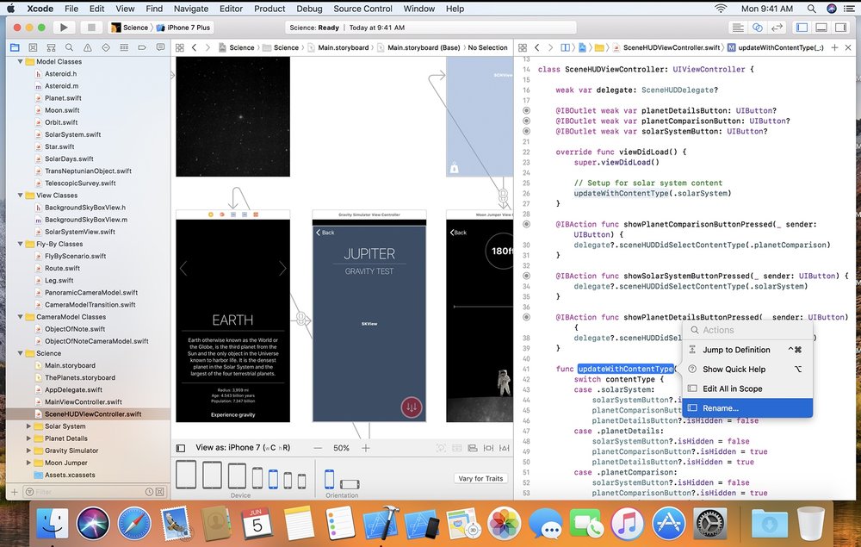Screen dimensions: 861x547
Task: Expand the Gravity Simulator group
Action: pyautogui.click(x=28, y=451)
